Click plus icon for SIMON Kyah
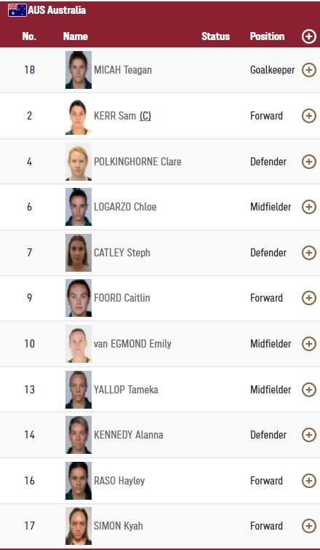The image size is (320, 550). point(309,526)
